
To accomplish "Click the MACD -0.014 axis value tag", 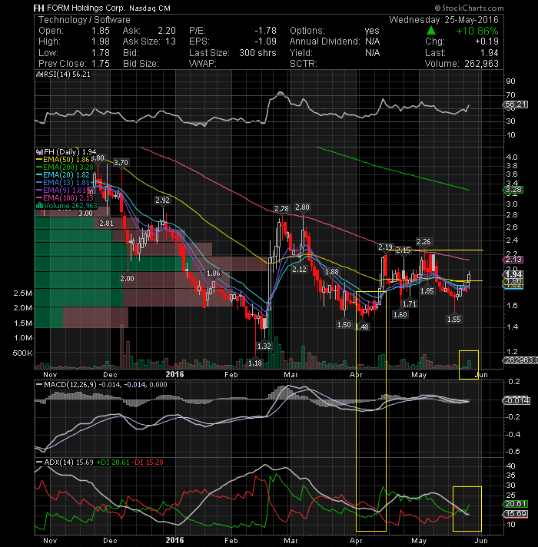I will pyautogui.click(x=516, y=400).
